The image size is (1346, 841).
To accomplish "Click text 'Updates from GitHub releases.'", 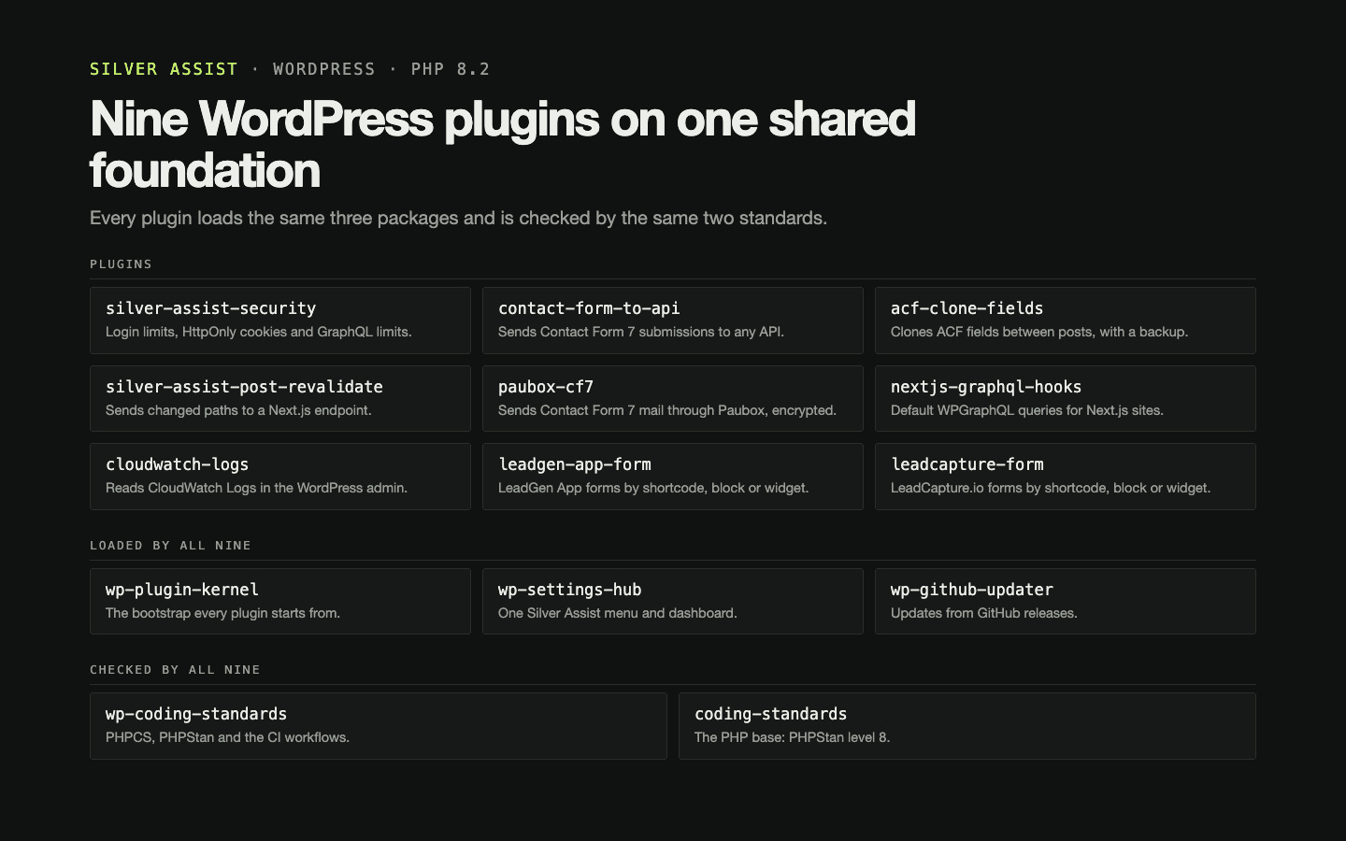I will tap(984, 613).
